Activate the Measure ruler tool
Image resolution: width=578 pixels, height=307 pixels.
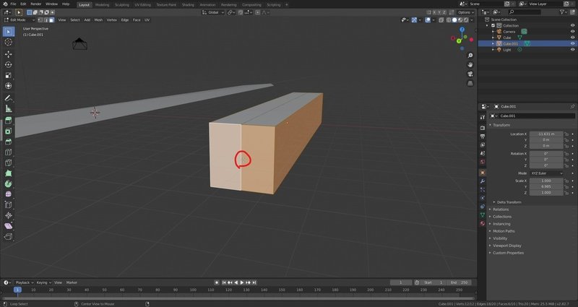[8, 109]
